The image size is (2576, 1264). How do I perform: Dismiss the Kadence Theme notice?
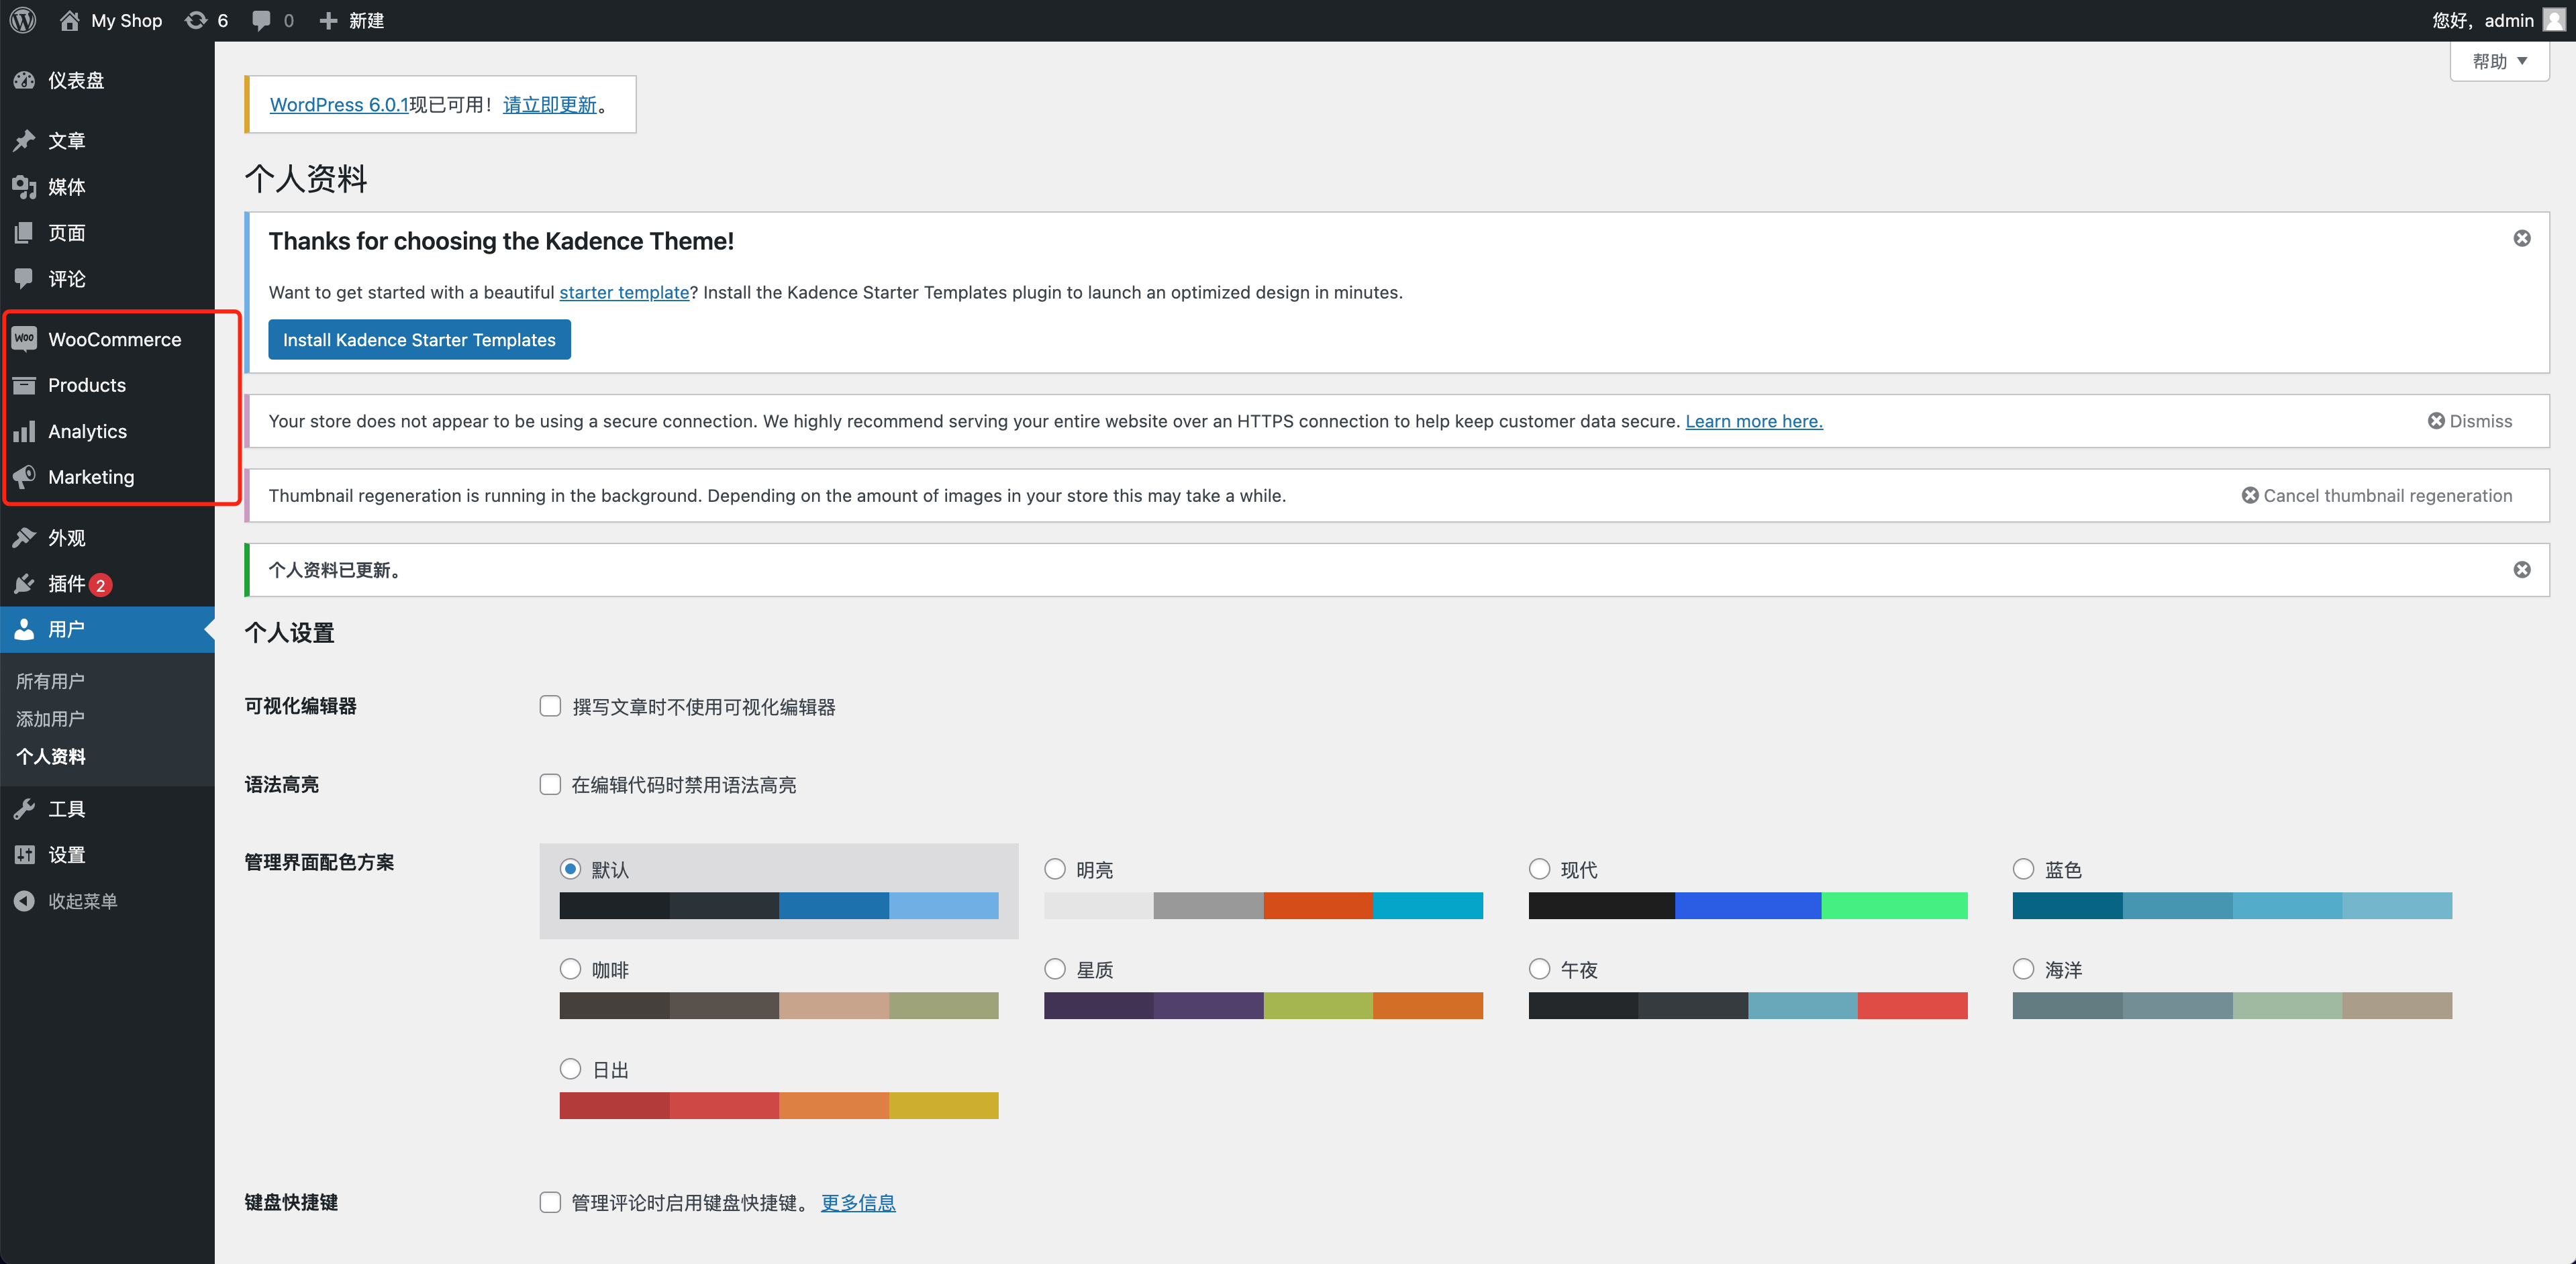pos(2521,238)
